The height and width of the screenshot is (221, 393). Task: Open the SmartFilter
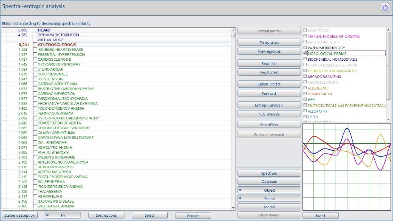pos(269,125)
